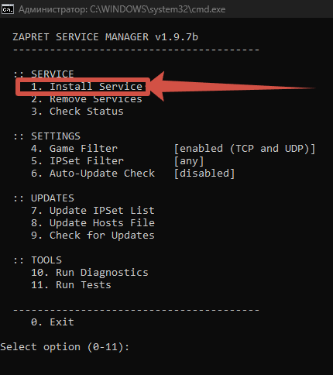This screenshot has height=375, width=333.
Task: Click the cmd.exe icon in title bar
Action: click(x=8, y=9)
